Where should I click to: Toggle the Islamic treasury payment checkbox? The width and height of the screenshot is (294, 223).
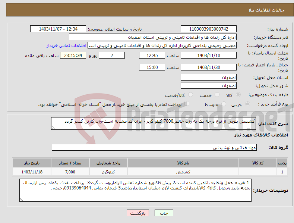[187, 103]
